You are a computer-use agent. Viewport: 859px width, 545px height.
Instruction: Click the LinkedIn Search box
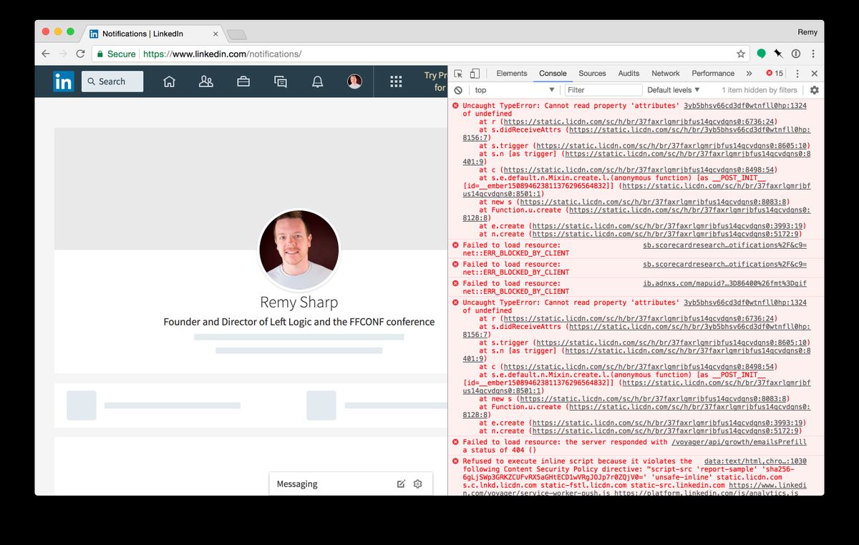pyautogui.click(x=112, y=82)
